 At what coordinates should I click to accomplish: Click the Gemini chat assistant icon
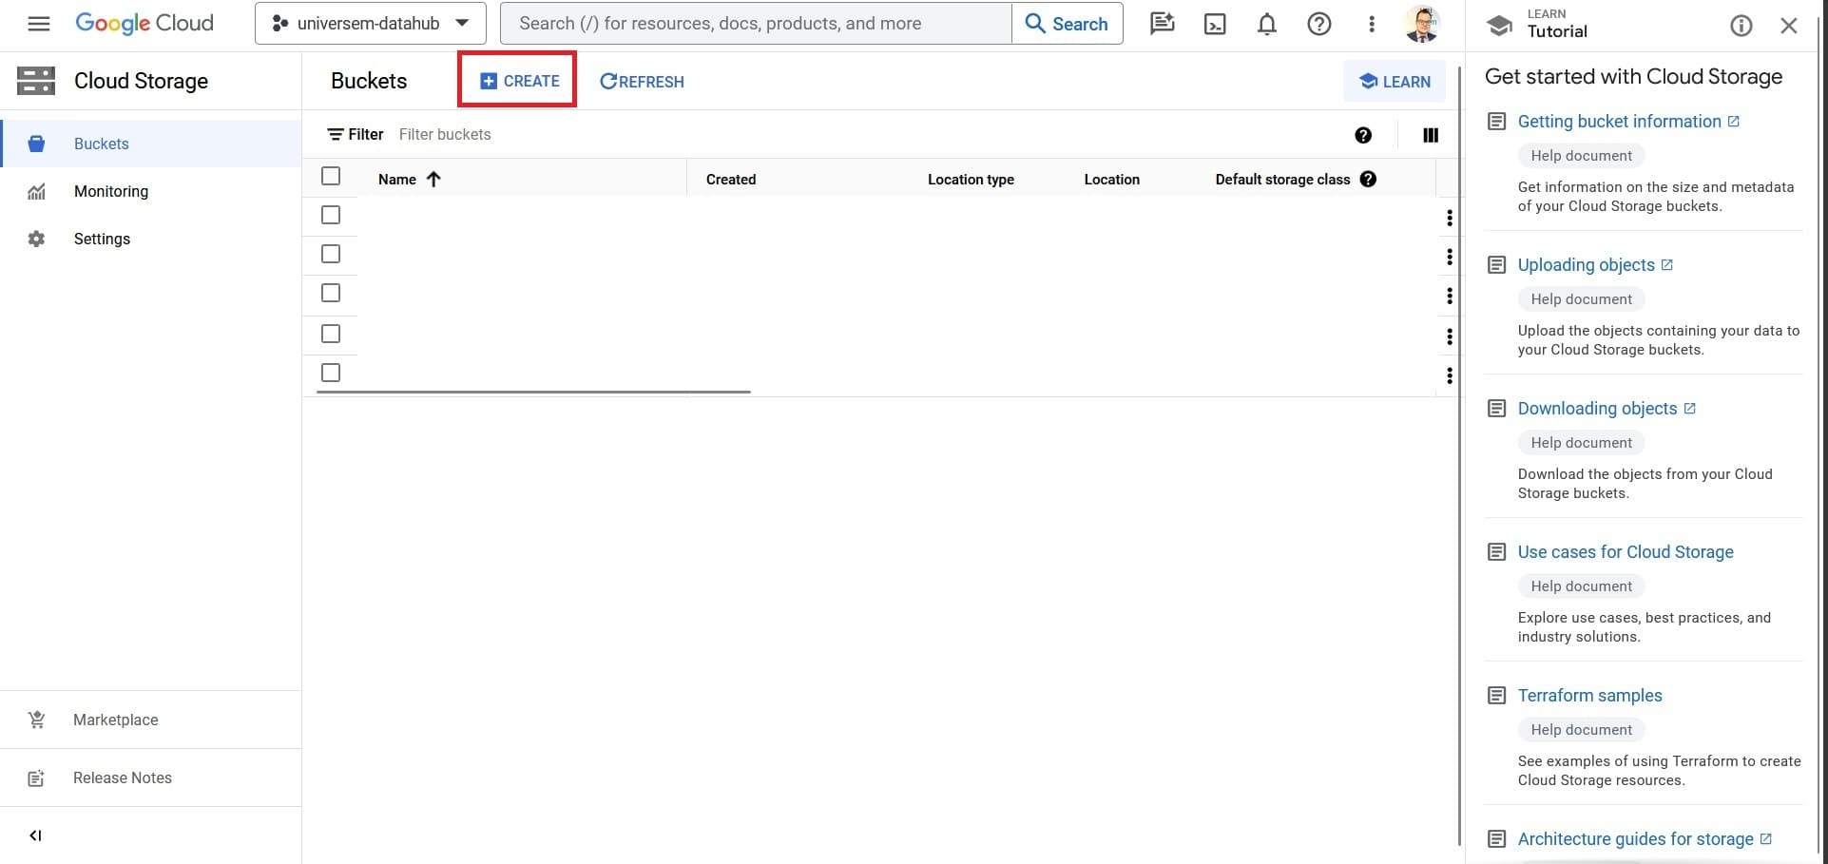click(x=1162, y=24)
